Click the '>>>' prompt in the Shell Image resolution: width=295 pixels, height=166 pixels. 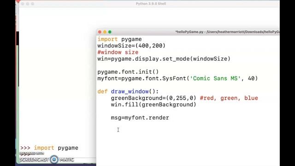coord(25,148)
